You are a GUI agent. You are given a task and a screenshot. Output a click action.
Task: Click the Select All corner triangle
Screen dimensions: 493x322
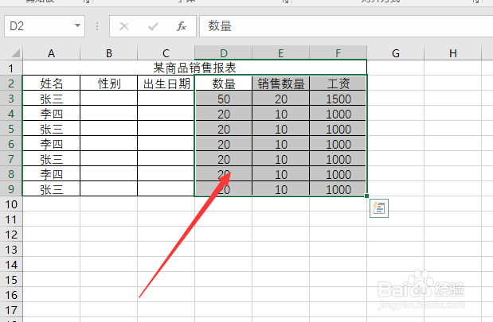(16, 52)
